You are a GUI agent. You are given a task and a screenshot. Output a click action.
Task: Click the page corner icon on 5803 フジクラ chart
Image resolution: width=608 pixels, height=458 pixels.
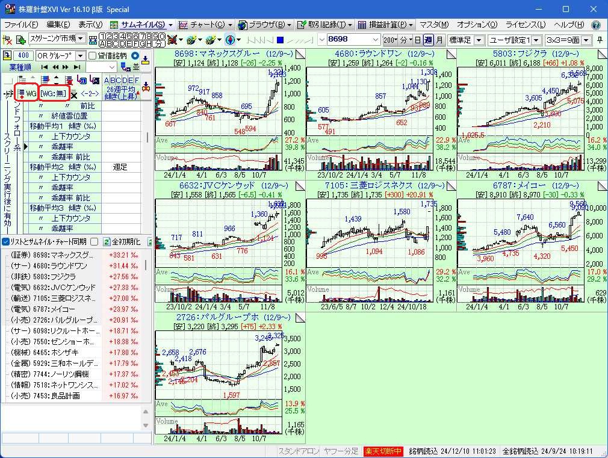(x=602, y=54)
